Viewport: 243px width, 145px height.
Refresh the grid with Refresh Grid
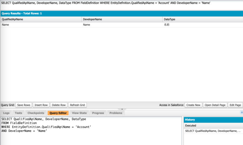pyautogui.click(x=77, y=105)
